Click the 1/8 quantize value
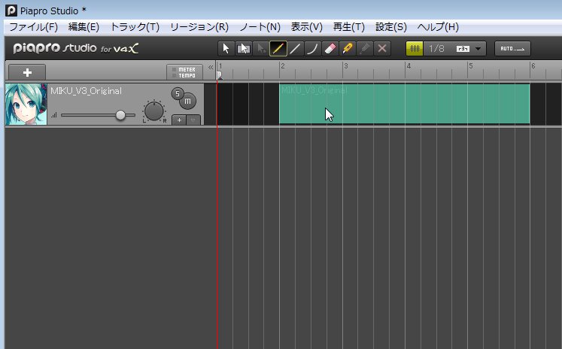Screen dimensions: 562x349 (x=436, y=49)
